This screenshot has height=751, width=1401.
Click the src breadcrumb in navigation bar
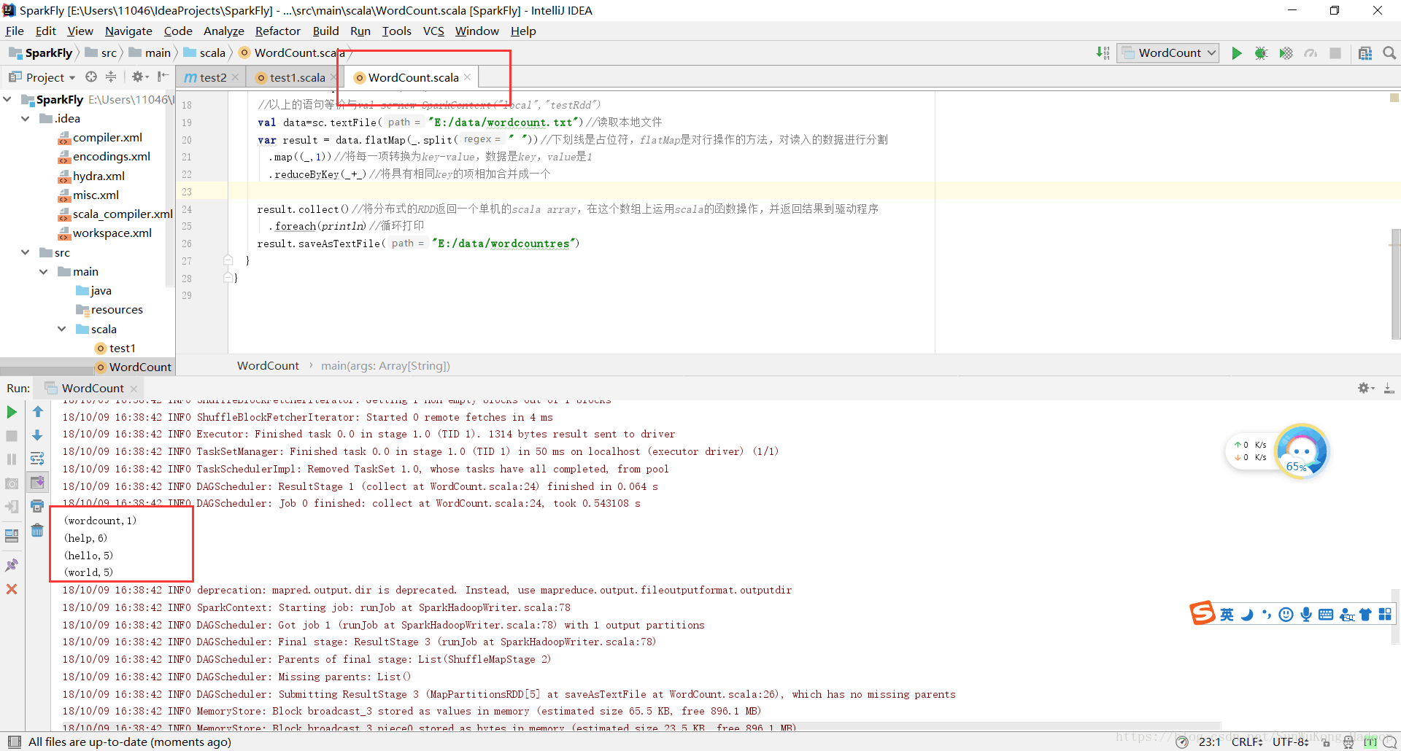tap(101, 52)
